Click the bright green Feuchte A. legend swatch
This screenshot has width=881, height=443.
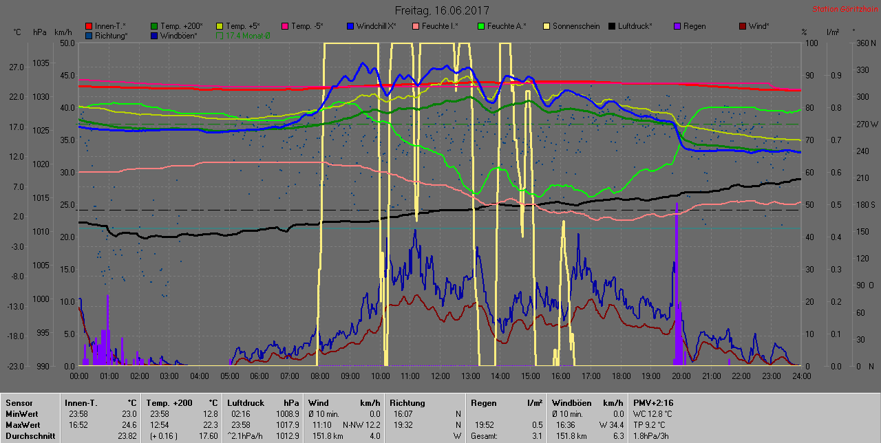click(x=481, y=26)
